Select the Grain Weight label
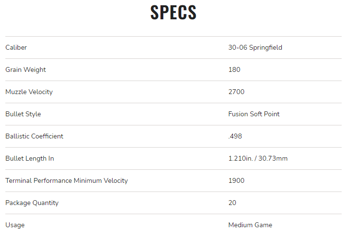The width and height of the screenshot is (346, 233). coord(26,70)
